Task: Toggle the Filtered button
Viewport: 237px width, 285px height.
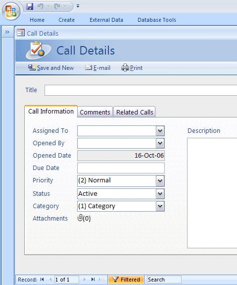Action: (126, 280)
